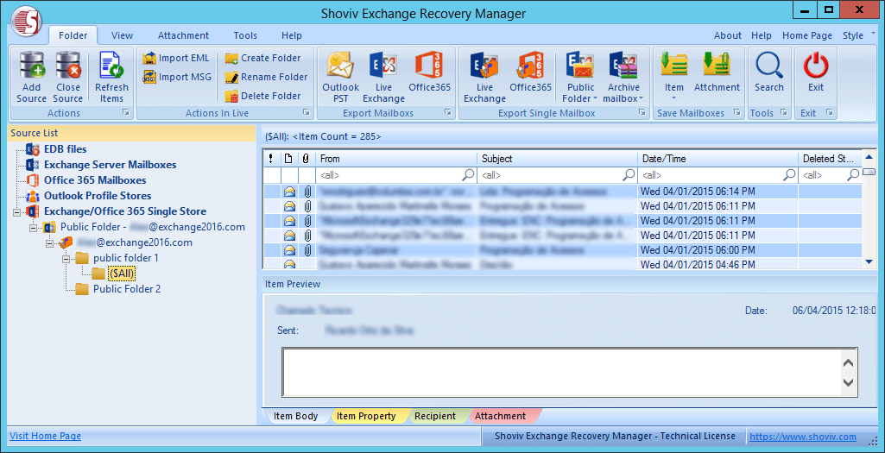This screenshot has height=453, width=885.
Task: Select email row dated 04/01/2015 06:00 PM
Action: (563, 249)
